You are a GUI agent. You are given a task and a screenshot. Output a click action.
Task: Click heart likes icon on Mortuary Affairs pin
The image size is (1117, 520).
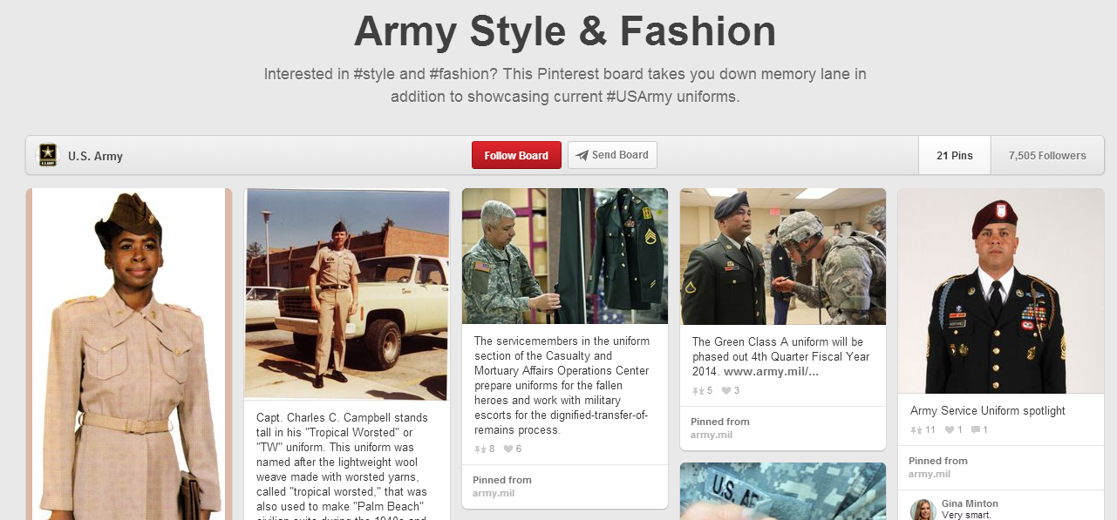508,449
